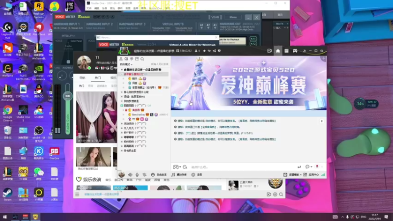Click Voicemeeter Fader Gain slider knob
Screen dimensions: 393x221
click(x=67, y=96)
